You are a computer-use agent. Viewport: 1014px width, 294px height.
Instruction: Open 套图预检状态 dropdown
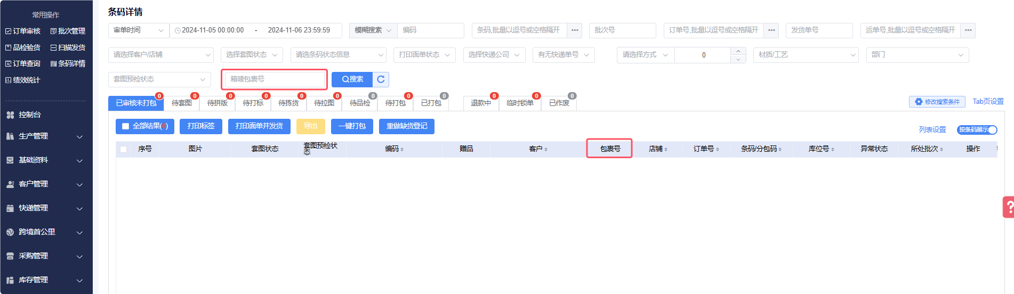159,79
